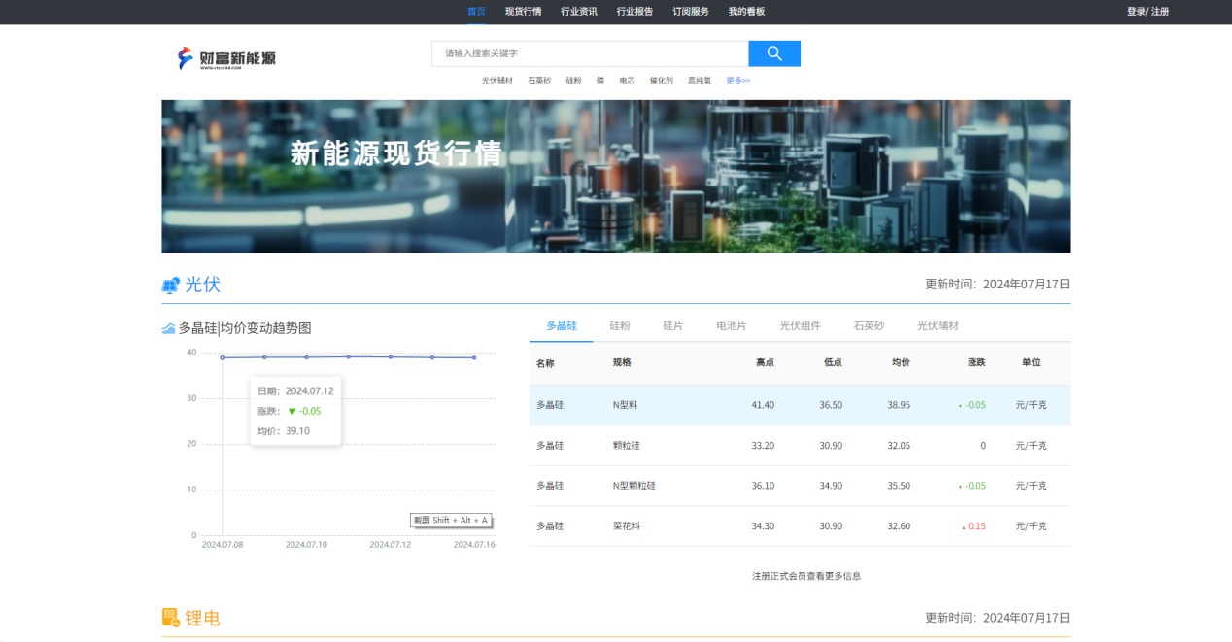Click the 34.30 high price value
1232x642 pixels.
tap(763, 526)
